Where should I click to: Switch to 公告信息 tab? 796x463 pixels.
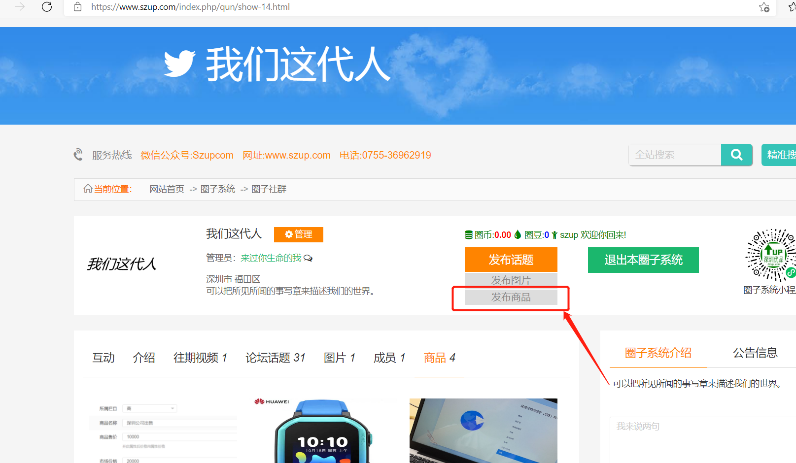tap(755, 353)
